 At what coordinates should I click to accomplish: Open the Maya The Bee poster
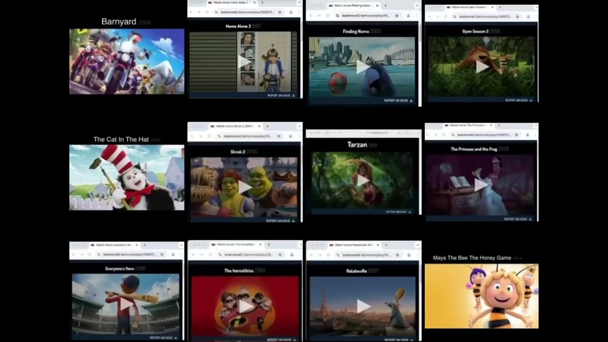click(x=482, y=296)
